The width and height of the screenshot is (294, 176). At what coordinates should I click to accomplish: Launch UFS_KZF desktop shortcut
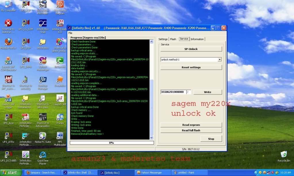(26, 6)
